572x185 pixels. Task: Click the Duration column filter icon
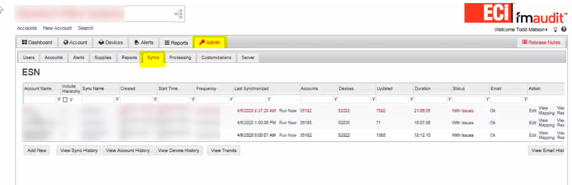pos(449,99)
